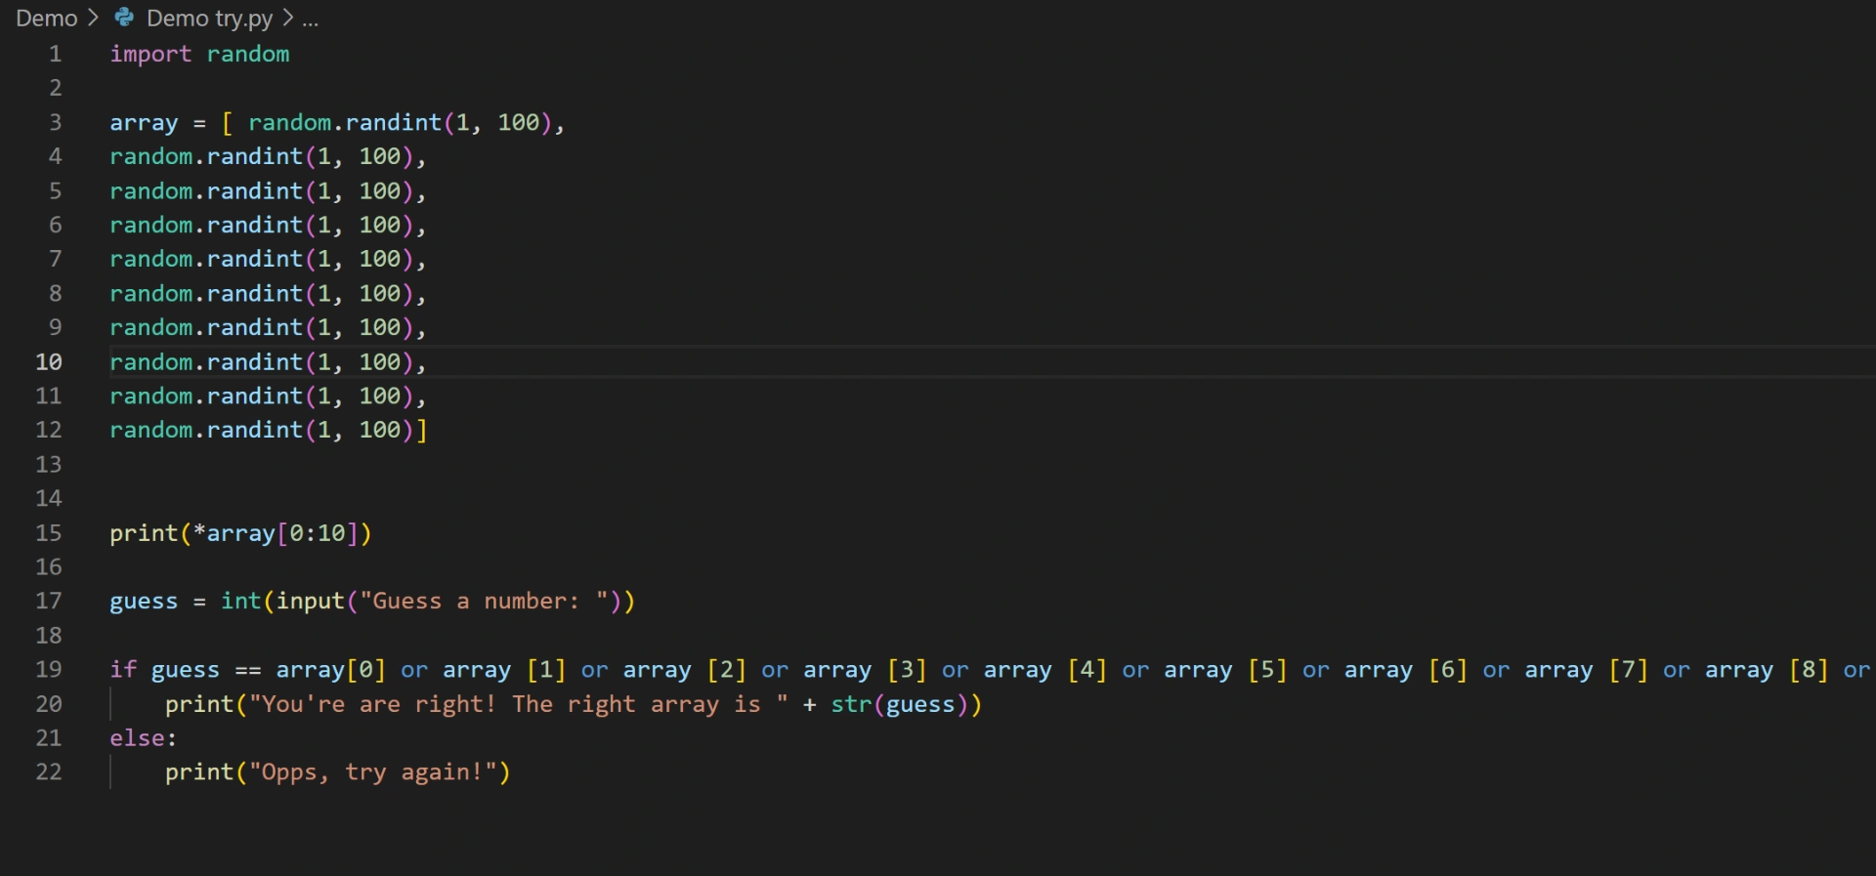This screenshot has width=1876, height=876.
Task: Click line number 1 in the gutter
Action: 55,55
